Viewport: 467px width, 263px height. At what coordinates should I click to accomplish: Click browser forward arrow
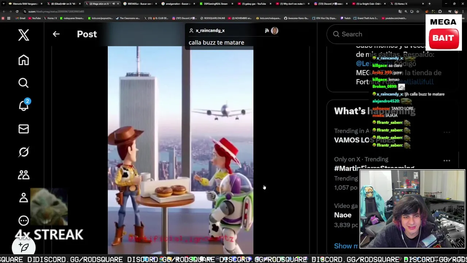11,11
